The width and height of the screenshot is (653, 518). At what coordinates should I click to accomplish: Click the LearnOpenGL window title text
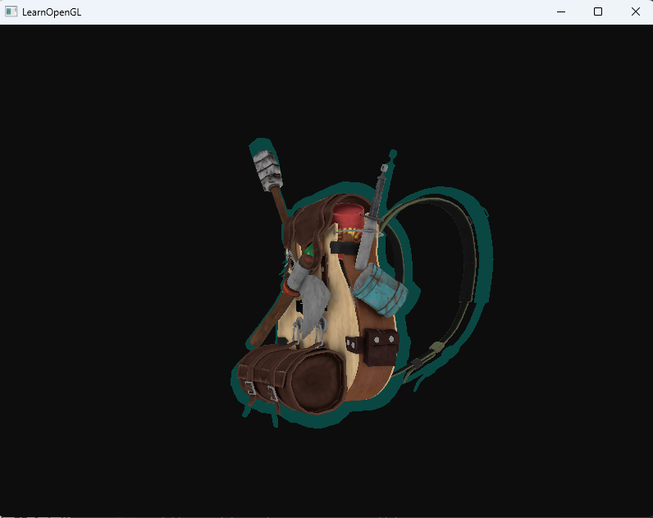click(52, 12)
